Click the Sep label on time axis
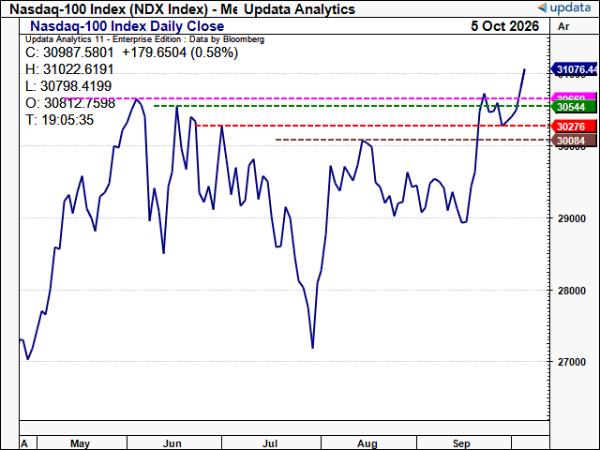Viewport: 600px width, 450px height. click(461, 443)
